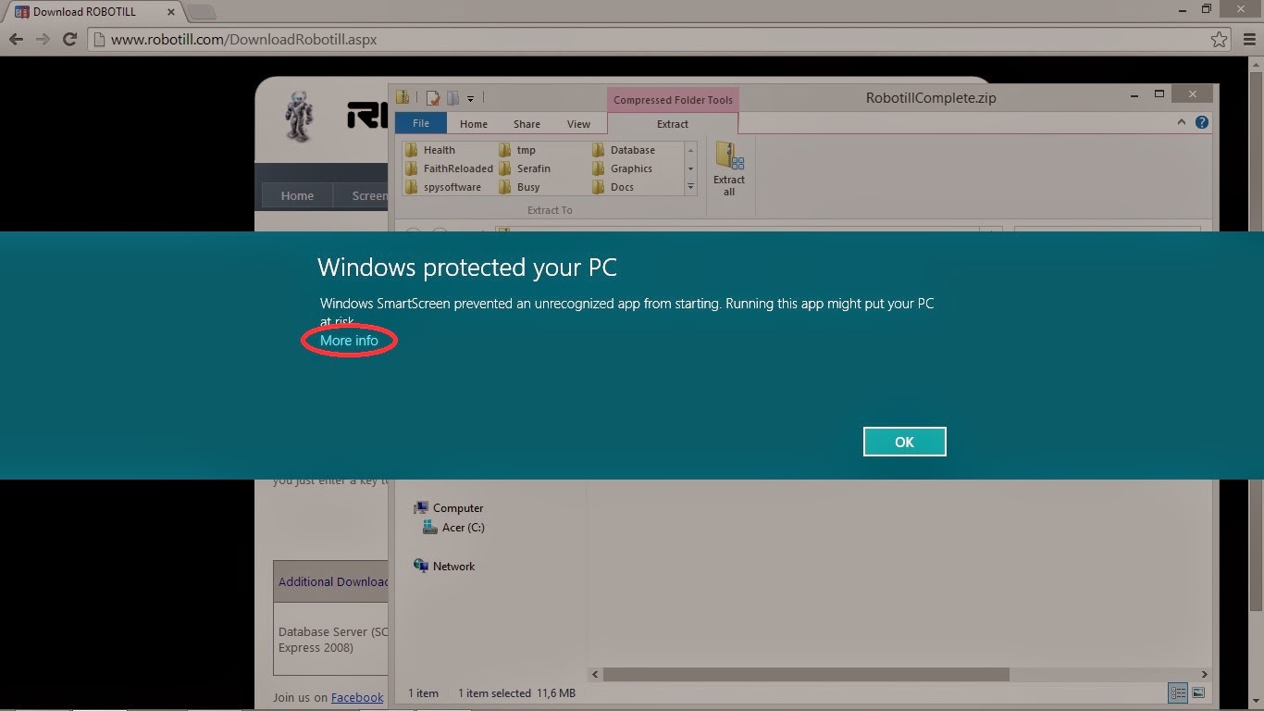The width and height of the screenshot is (1264, 711).
Task: Open the Chrome menu icon
Action: 1247,40
